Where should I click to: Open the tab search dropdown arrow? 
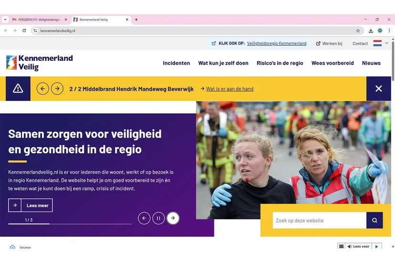coord(5,20)
